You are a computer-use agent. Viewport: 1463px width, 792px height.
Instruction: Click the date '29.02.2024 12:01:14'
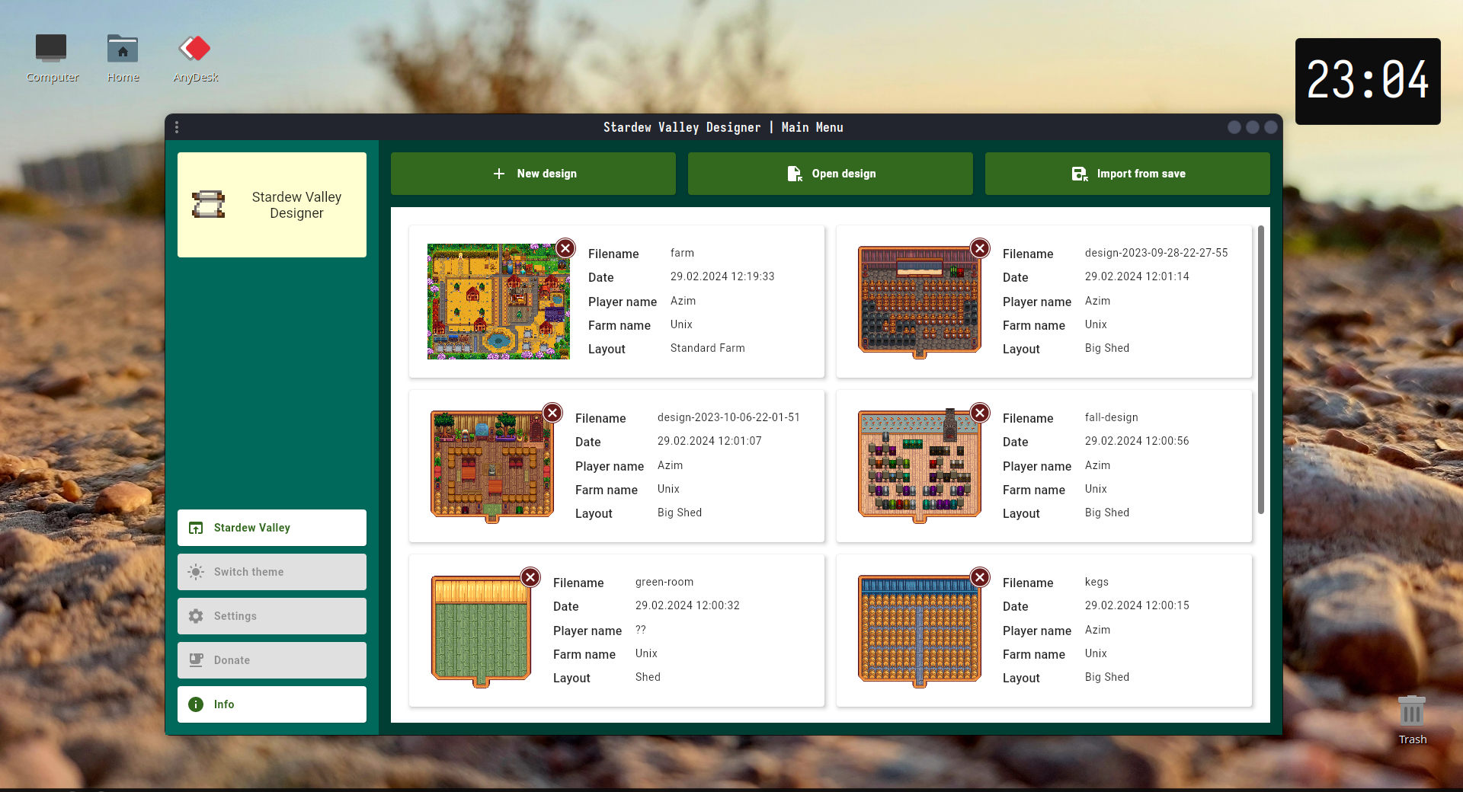click(x=1137, y=276)
